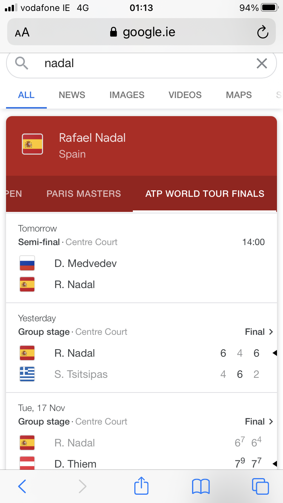Screen dimensions: 283x503
Task: Tap the Safari reload page icon
Action: click(263, 32)
